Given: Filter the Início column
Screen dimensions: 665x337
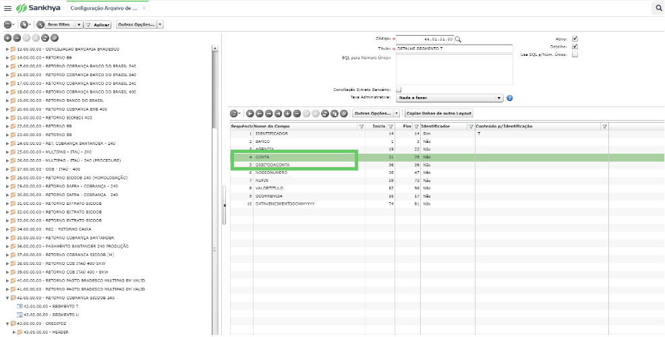Looking at the screenshot, I should coord(391,126).
